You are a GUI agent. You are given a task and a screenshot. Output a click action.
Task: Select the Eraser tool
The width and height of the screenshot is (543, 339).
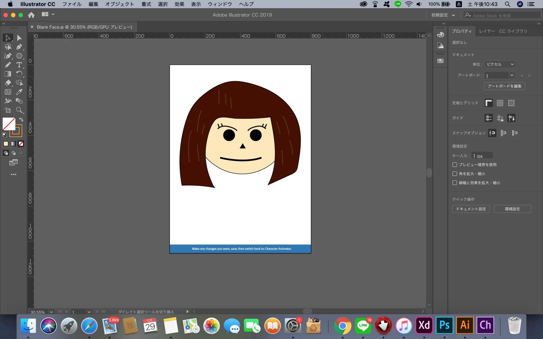click(8, 83)
